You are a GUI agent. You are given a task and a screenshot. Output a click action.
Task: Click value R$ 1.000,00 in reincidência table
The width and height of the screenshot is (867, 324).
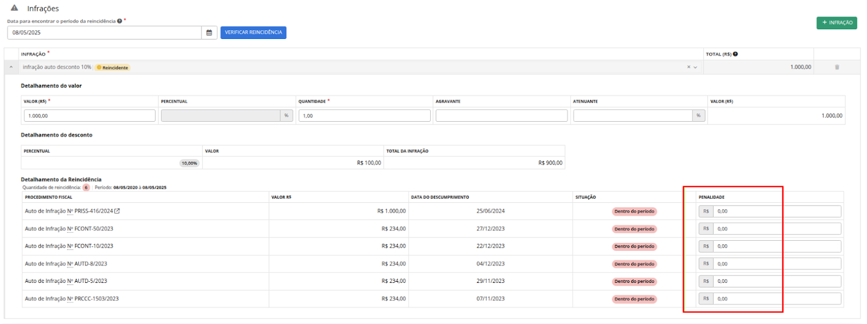tap(391, 211)
